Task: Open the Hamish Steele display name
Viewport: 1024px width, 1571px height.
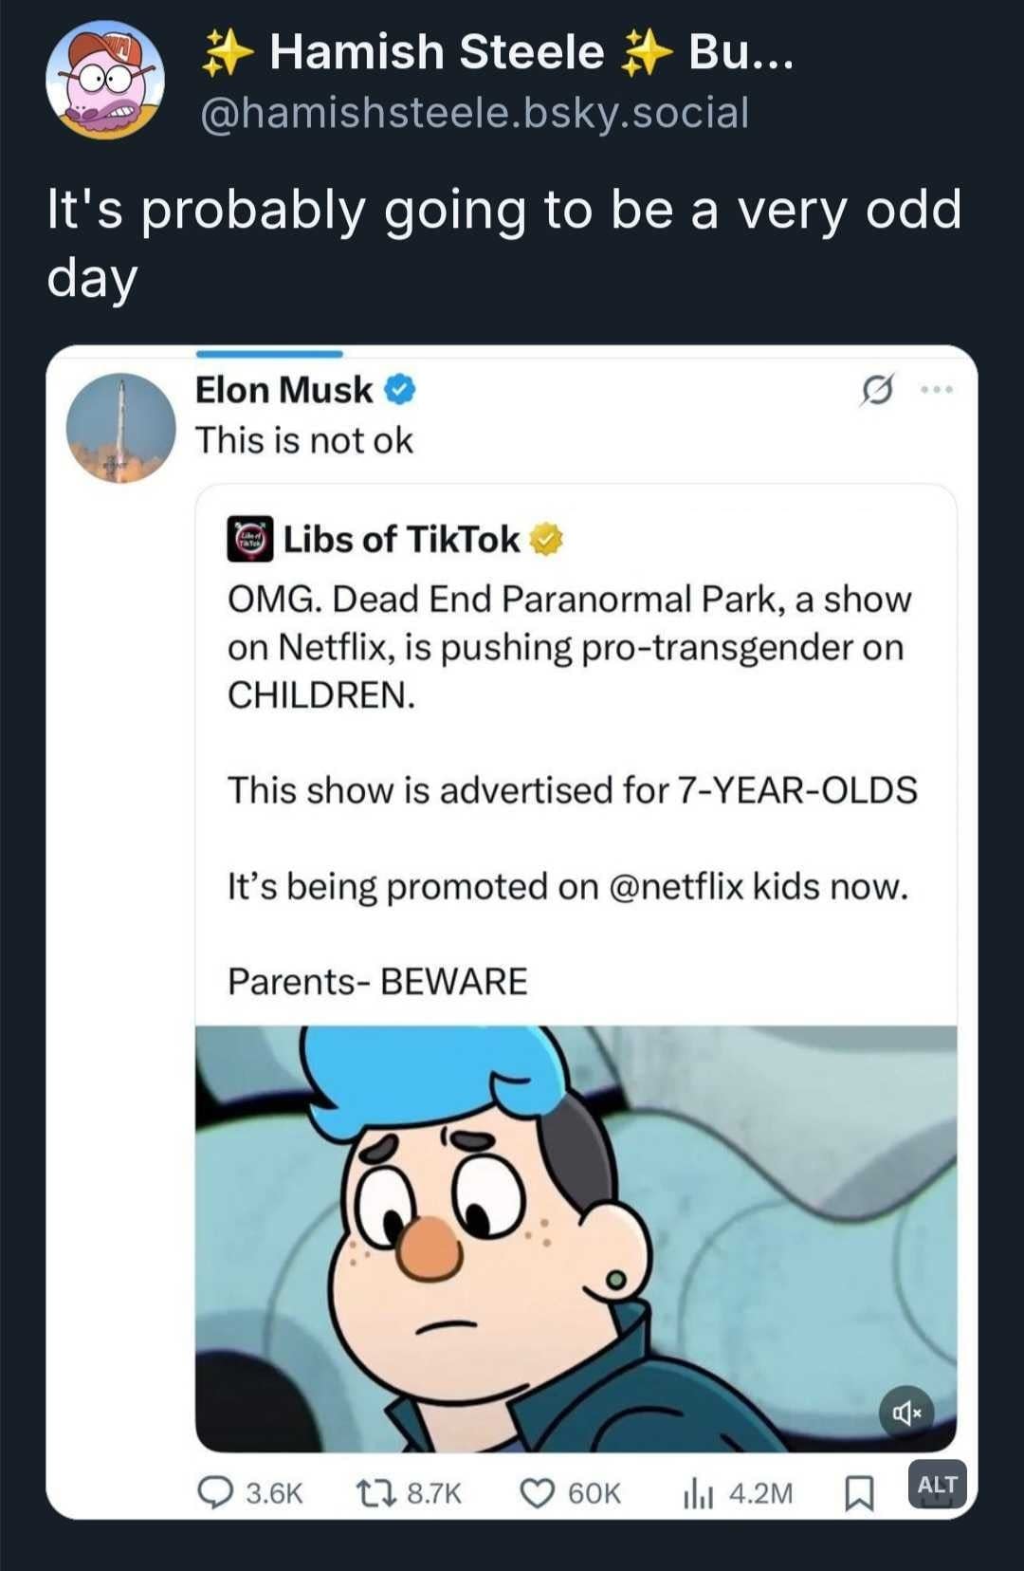Action: pos(436,52)
